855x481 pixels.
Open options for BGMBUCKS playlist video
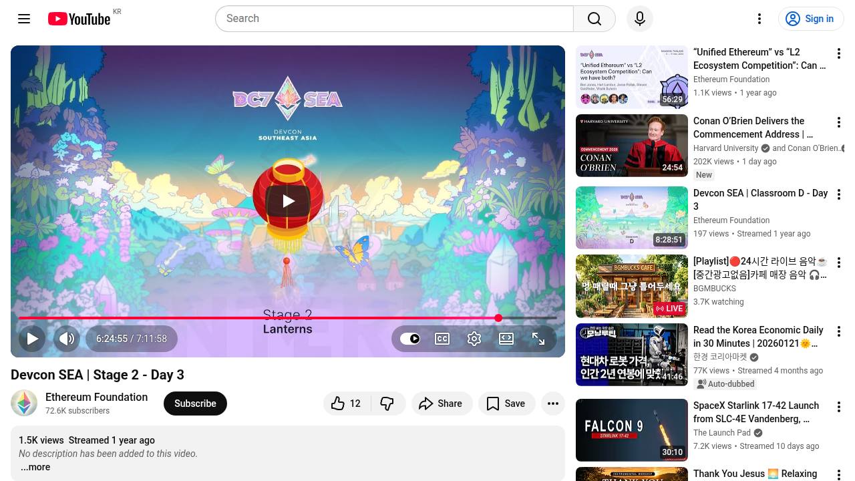point(838,263)
